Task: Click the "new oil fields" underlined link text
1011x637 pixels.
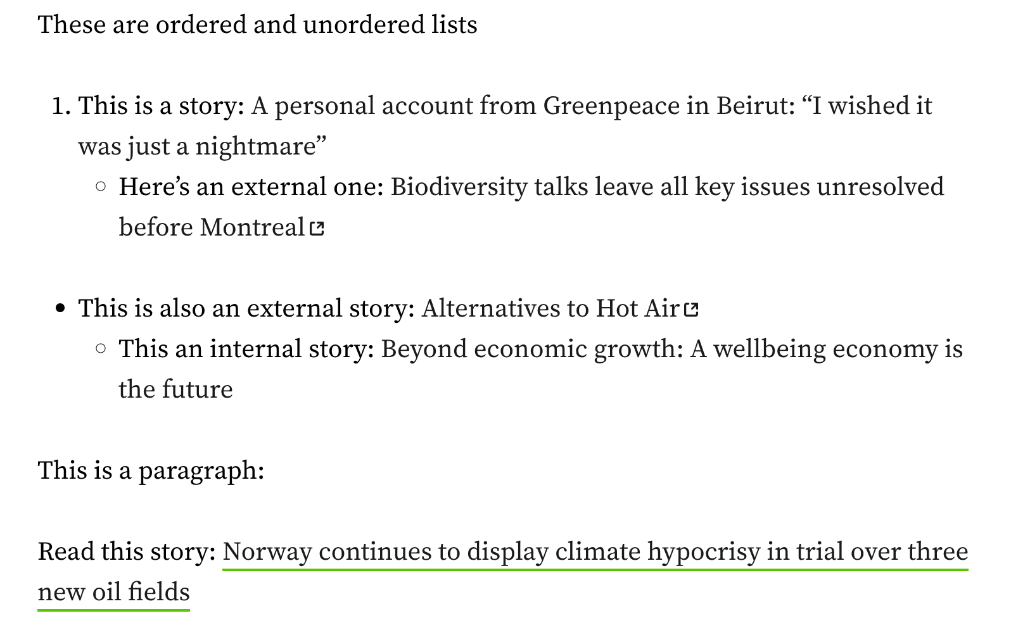Action: [114, 593]
